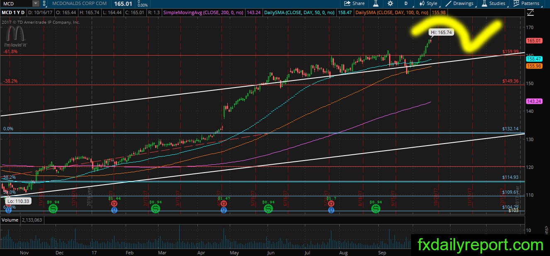
Task: Open the Patterns menu
Action: 526,3
